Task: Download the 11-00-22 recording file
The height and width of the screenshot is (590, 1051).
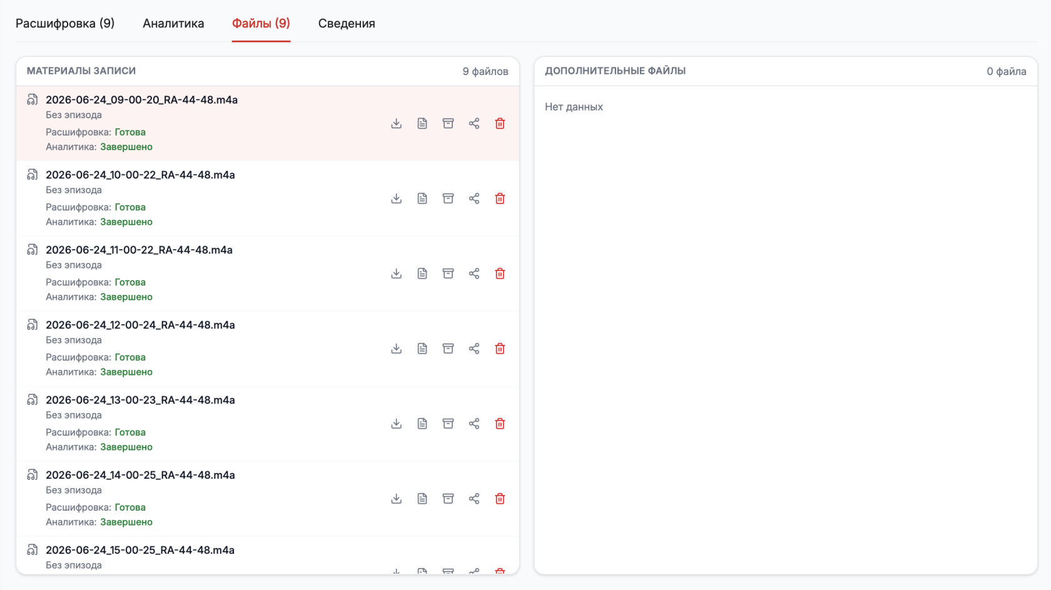Action: coord(396,273)
